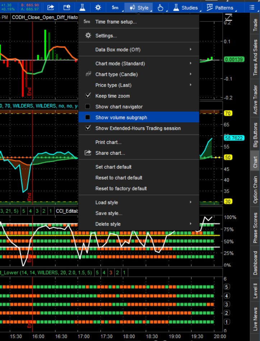Click the Style button in toolbar
The height and width of the screenshot is (341, 260).
pyautogui.click(x=139, y=7)
